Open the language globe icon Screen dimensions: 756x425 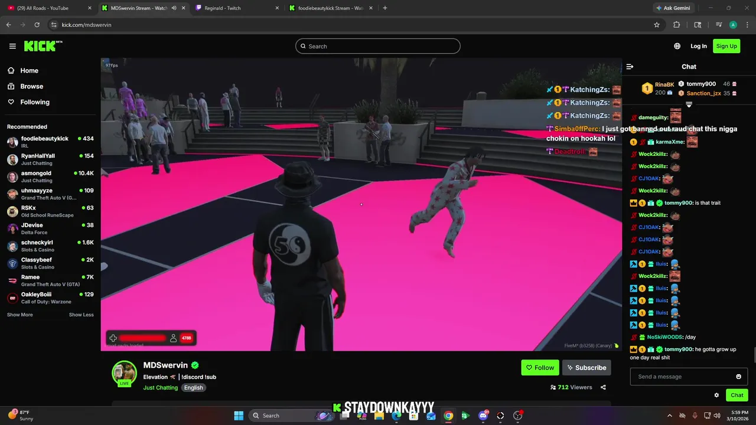point(677,46)
